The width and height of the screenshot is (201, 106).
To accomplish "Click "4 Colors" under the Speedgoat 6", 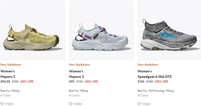I will point(143,95).
